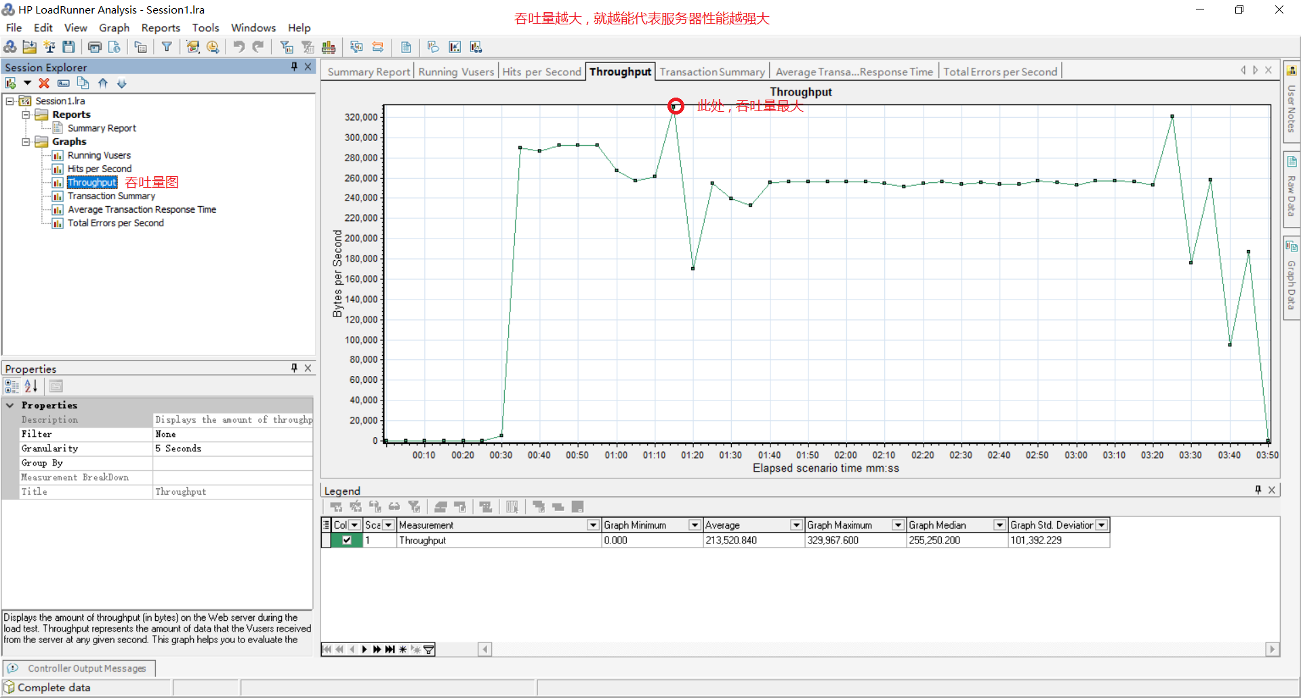Image resolution: width=1301 pixels, height=698 pixels.
Task: Select Summary Report in the Reports tree
Action: pos(102,128)
